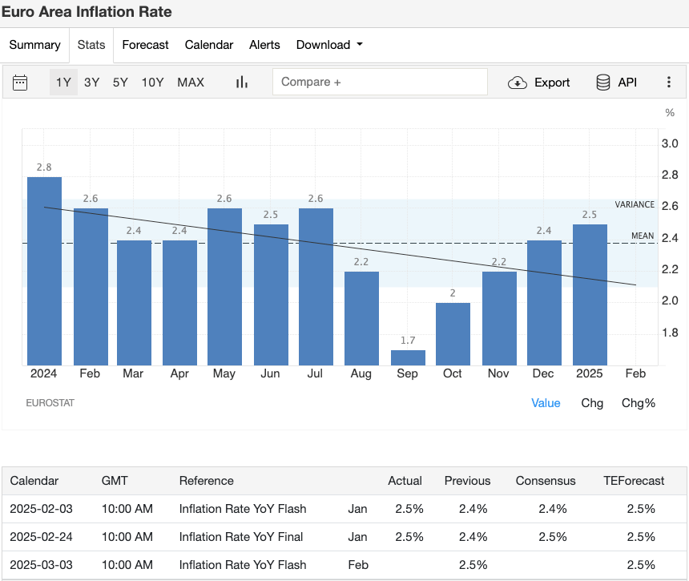Click the December 2.4 bar on the chart
Screen dimensions: 689x581
tap(544, 301)
